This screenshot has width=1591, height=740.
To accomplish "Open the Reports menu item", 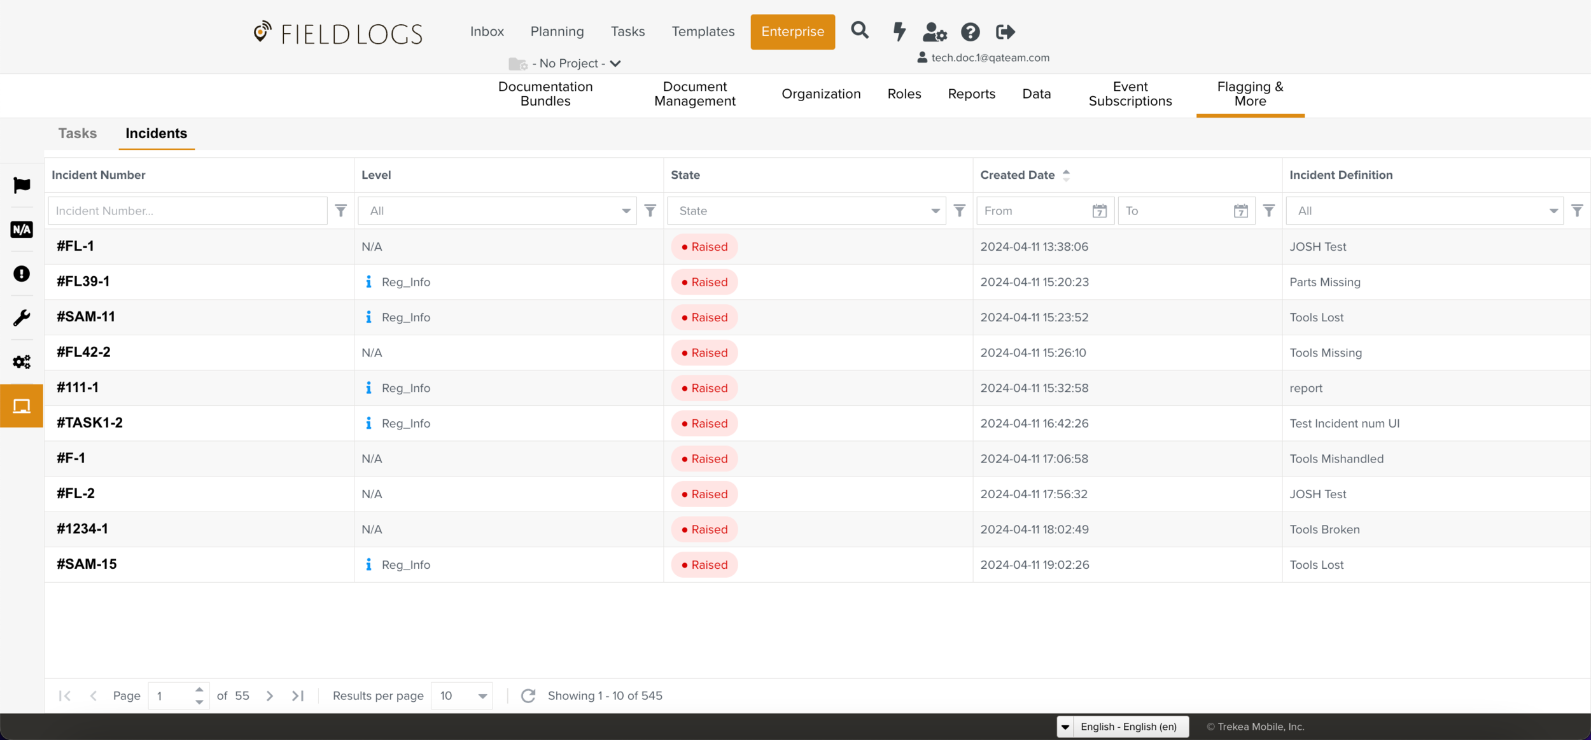I will tap(971, 94).
